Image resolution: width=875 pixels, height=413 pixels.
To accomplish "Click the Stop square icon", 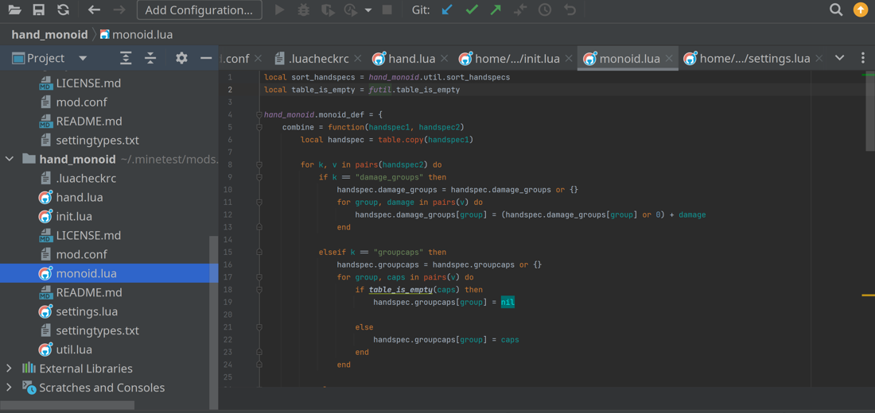I will point(387,10).
